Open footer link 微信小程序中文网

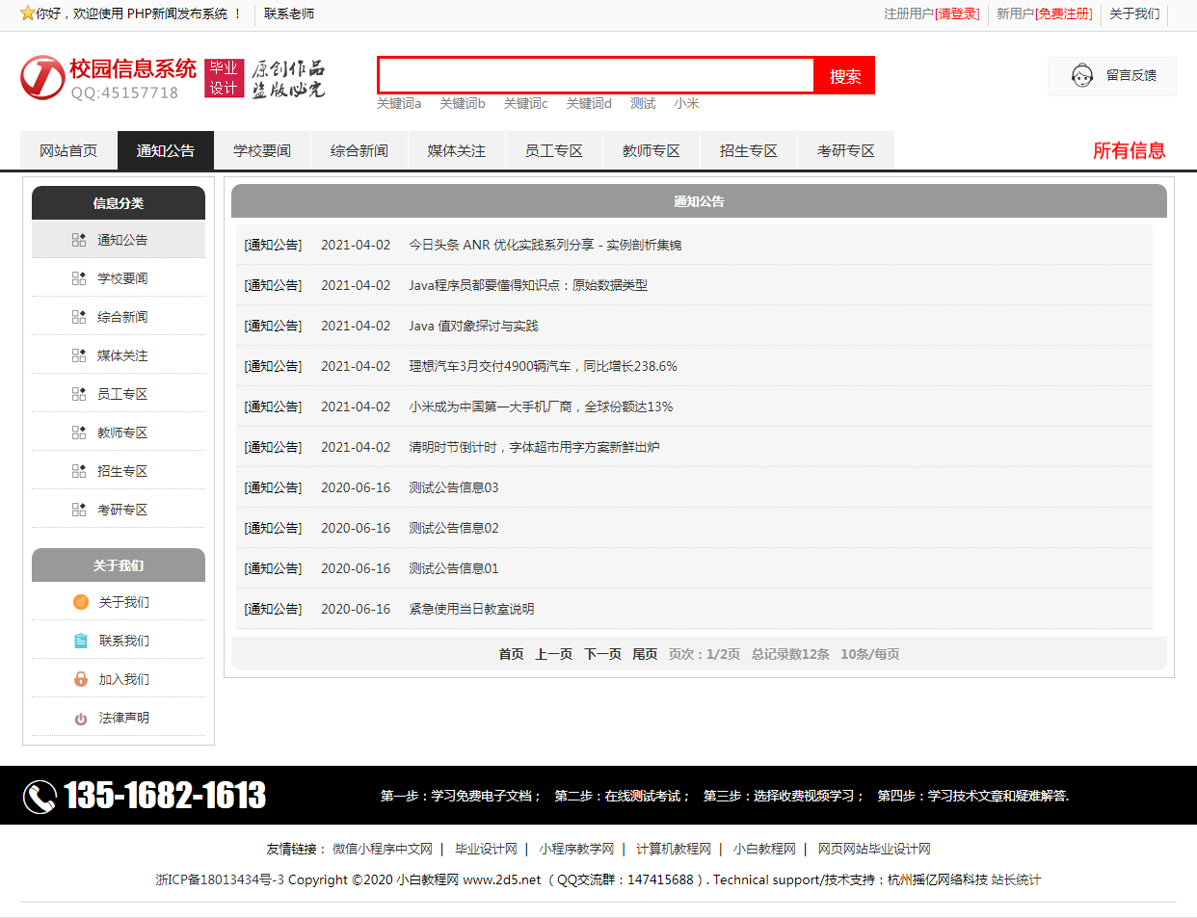[383, 849]
